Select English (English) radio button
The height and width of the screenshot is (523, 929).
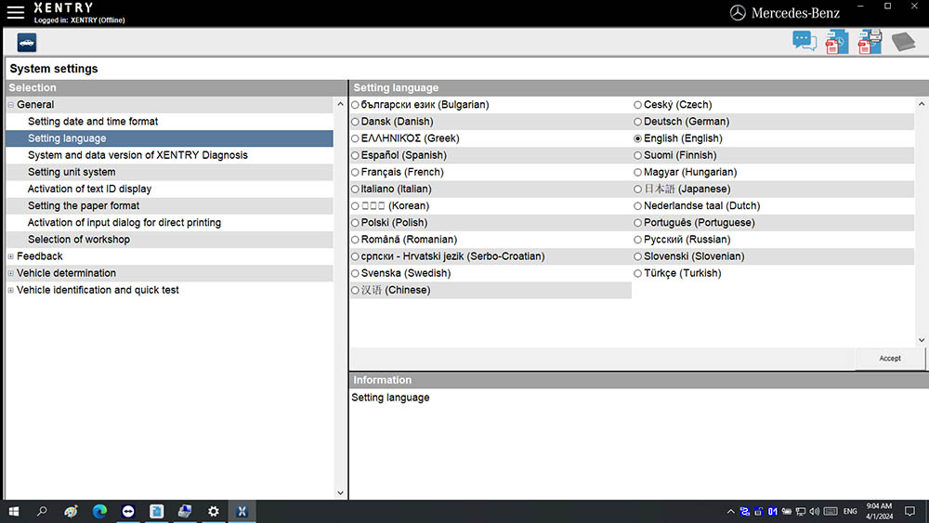tap(637, 138)
